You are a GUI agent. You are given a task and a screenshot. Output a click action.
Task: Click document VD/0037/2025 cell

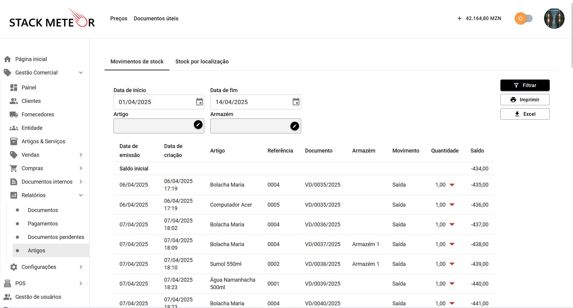(323, 244)
